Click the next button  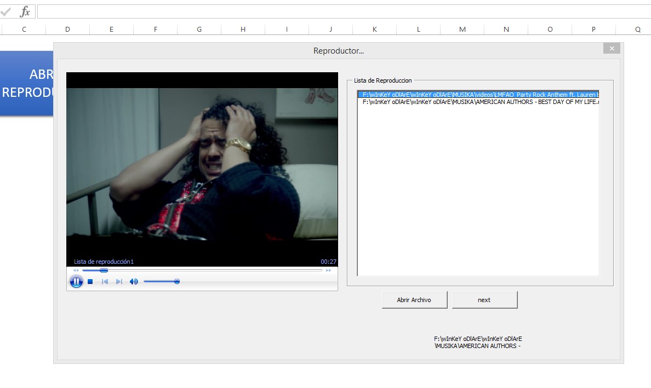[x=484, y=300]
